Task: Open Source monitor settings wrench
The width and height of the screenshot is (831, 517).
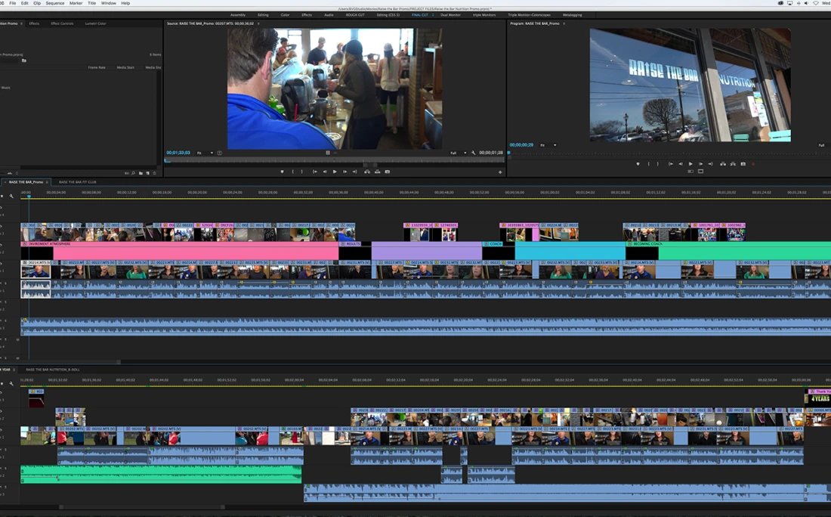Action: pyautogui.click(x=473, y=153)
